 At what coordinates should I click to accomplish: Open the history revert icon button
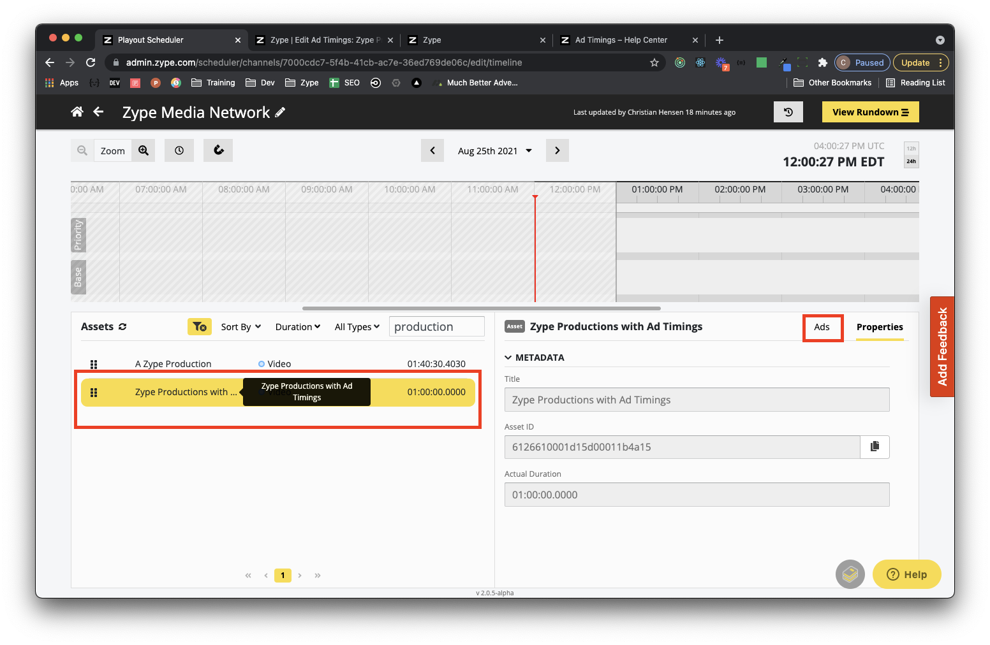[788, 112]
